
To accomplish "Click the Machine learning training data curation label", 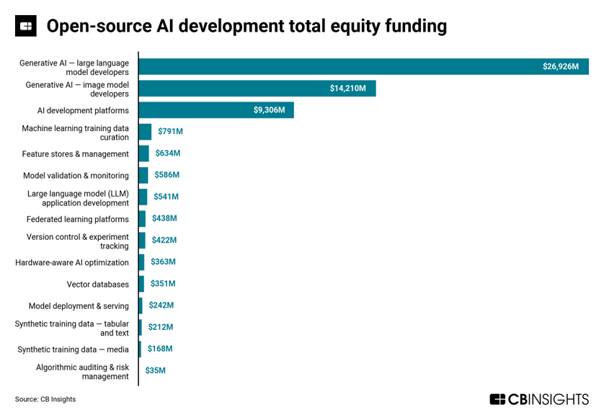I will coord(75,133).
